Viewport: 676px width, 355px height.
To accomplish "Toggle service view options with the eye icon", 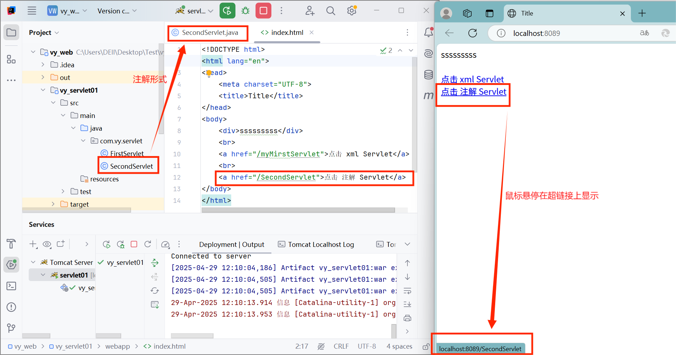I will 47,244.
